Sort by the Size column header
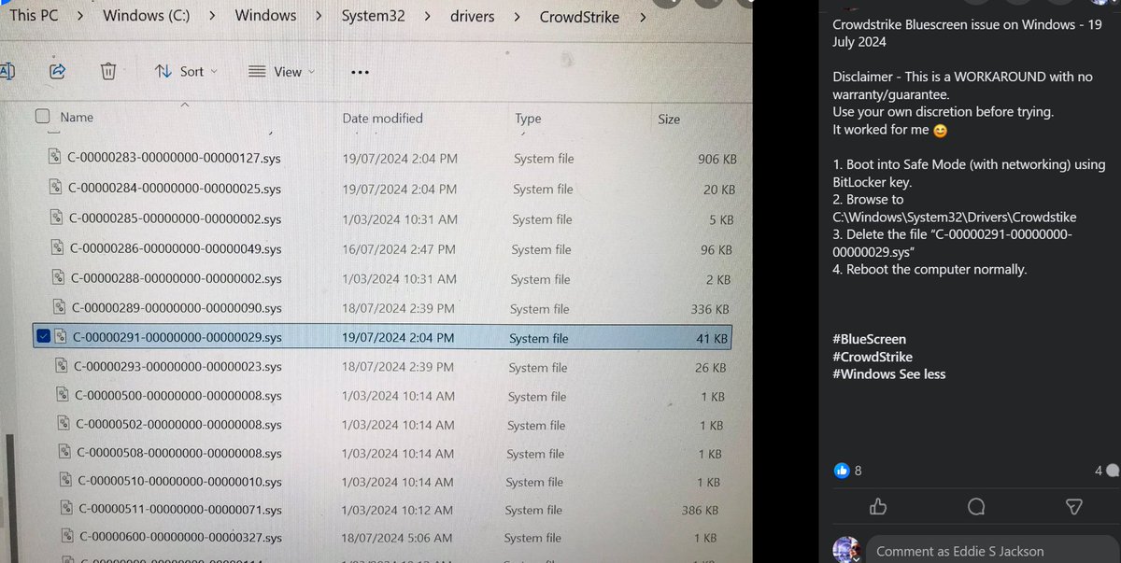This screenshot has width=1121, height=563. [x=669, y=120]
